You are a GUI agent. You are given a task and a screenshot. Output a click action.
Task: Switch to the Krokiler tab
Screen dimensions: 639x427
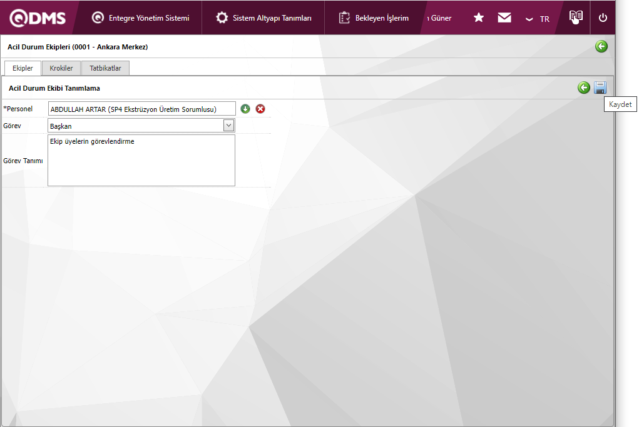(61, 68)
